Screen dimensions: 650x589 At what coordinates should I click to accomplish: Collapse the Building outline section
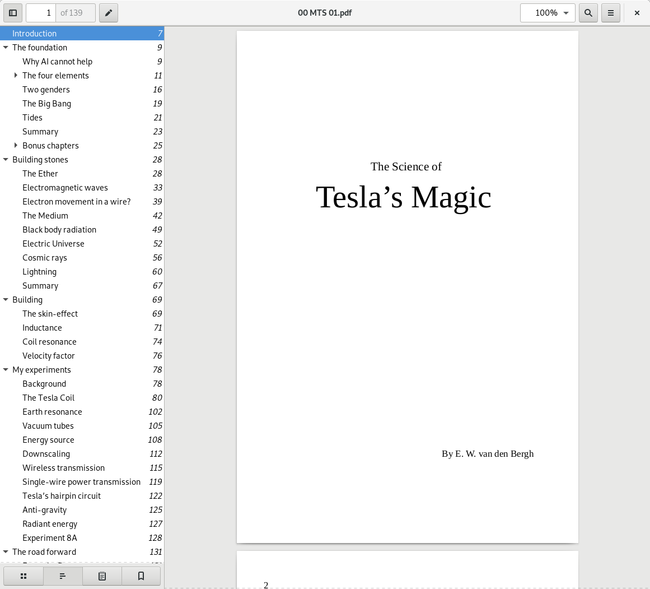click(6, 300)
